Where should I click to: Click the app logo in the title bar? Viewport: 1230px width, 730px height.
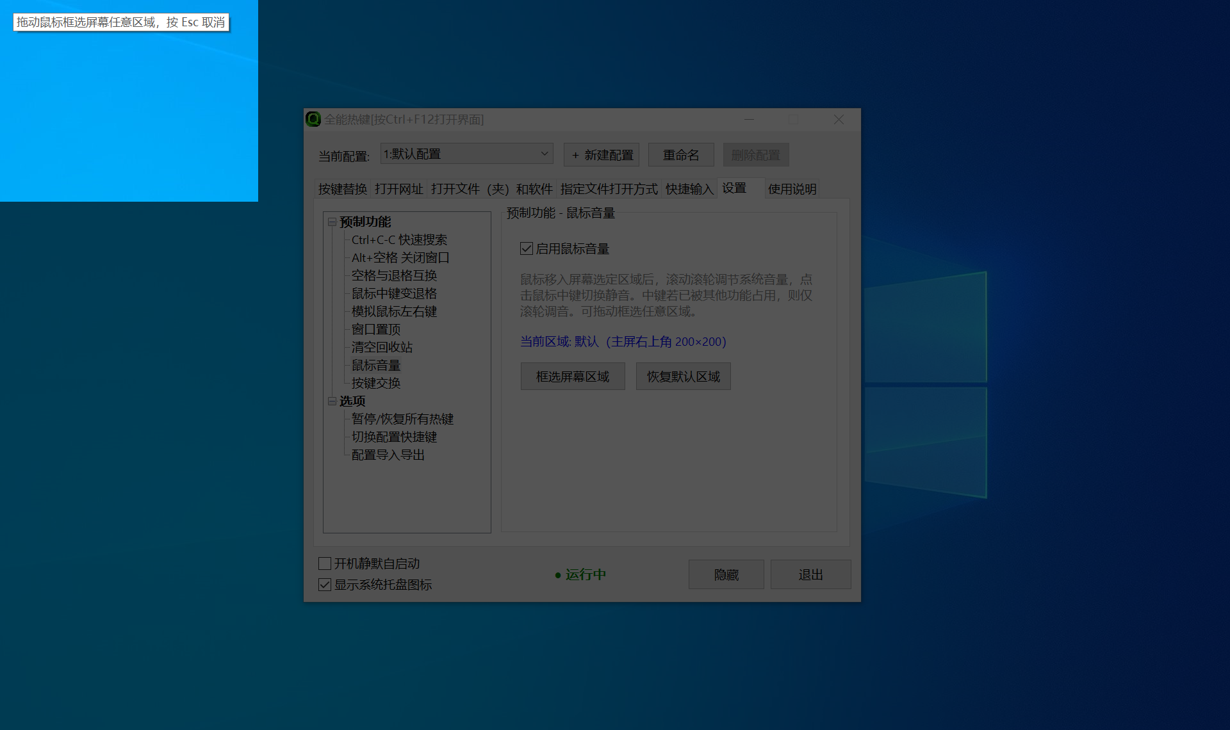pyautogui.click(x=313, y=119)
